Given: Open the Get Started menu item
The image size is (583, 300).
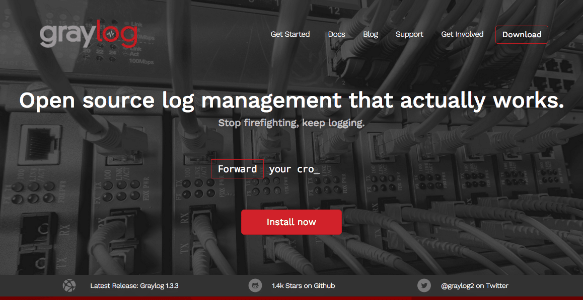Looking at the screenshot, I should tap(290, 34).
